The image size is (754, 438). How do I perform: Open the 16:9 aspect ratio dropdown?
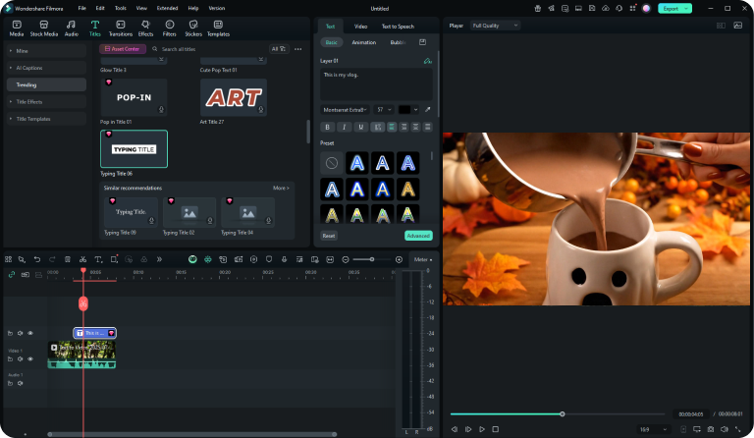(653, 429)
